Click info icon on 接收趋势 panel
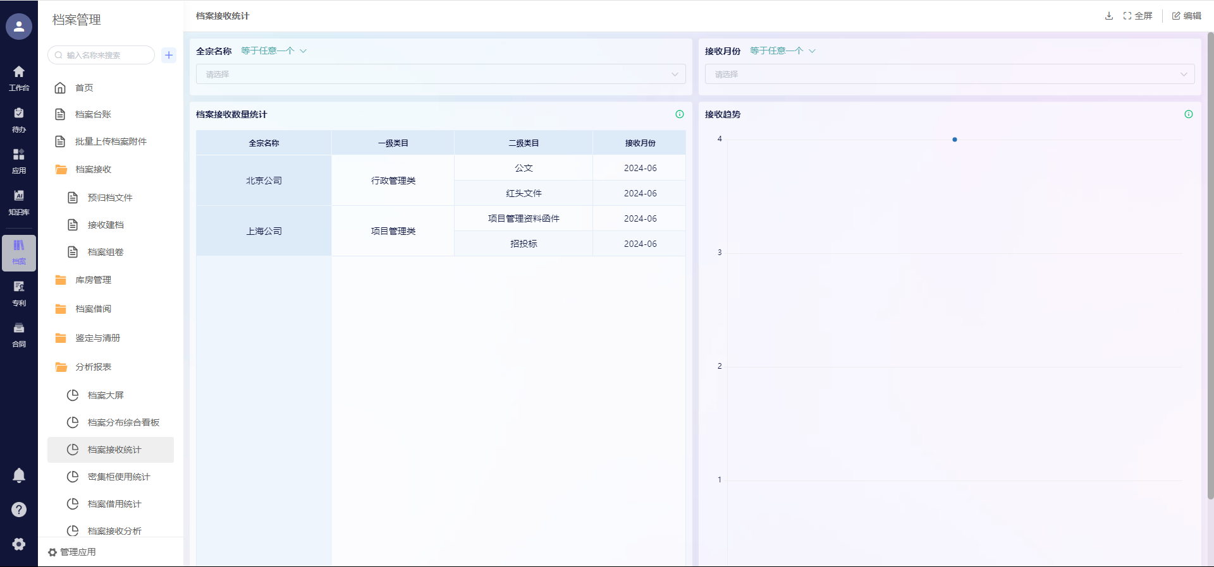 click(1188, 114)
